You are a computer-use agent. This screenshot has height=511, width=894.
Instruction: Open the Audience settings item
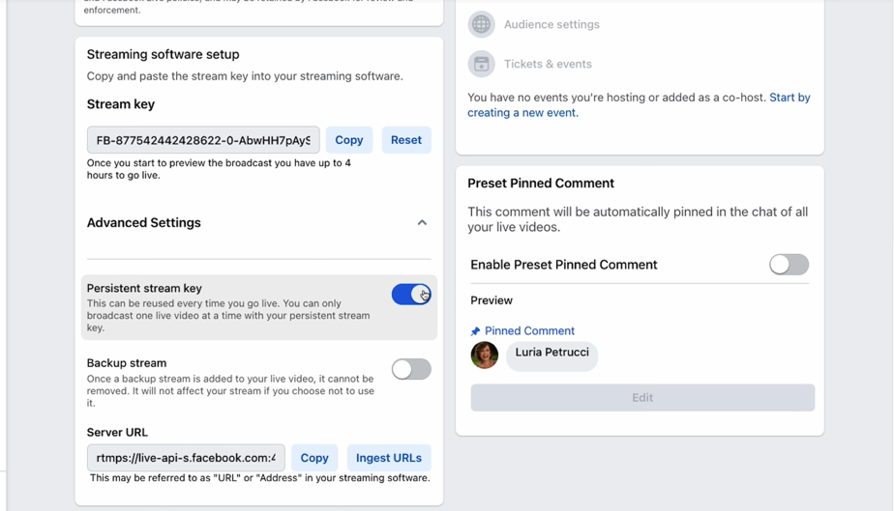[x=551, y=24]
